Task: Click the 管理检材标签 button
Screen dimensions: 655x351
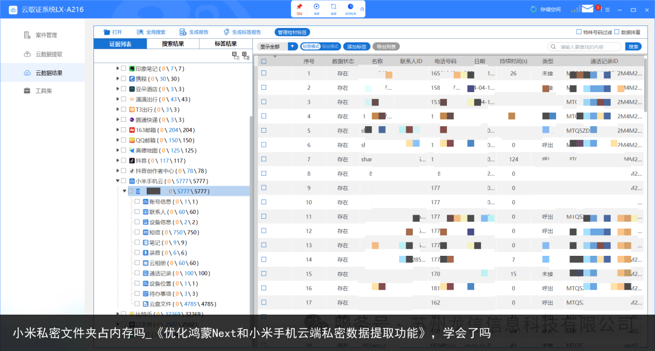Action: pyautogui.click(x=292, y=32)
